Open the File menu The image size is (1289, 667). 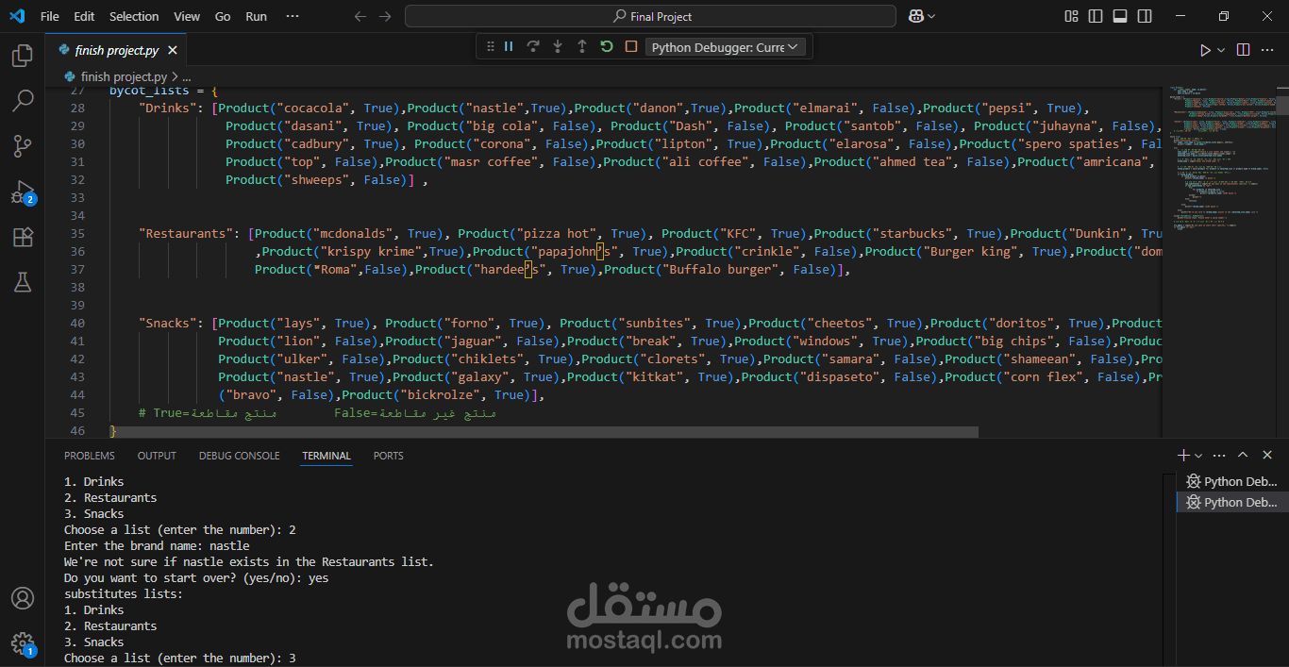(x=50, y=16)
